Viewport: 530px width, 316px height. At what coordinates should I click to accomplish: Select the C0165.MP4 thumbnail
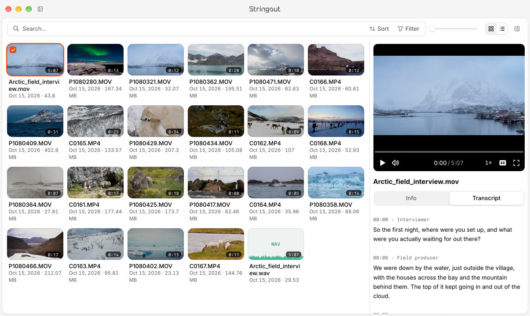[95, 121]
